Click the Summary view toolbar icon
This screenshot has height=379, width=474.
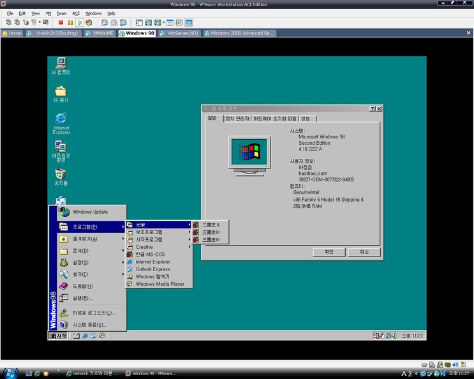(x=170, y=22)
